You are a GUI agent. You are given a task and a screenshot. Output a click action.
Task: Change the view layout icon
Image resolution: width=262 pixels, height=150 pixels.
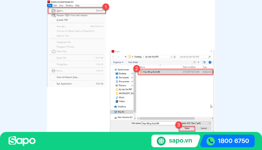[x=195, y=62]
